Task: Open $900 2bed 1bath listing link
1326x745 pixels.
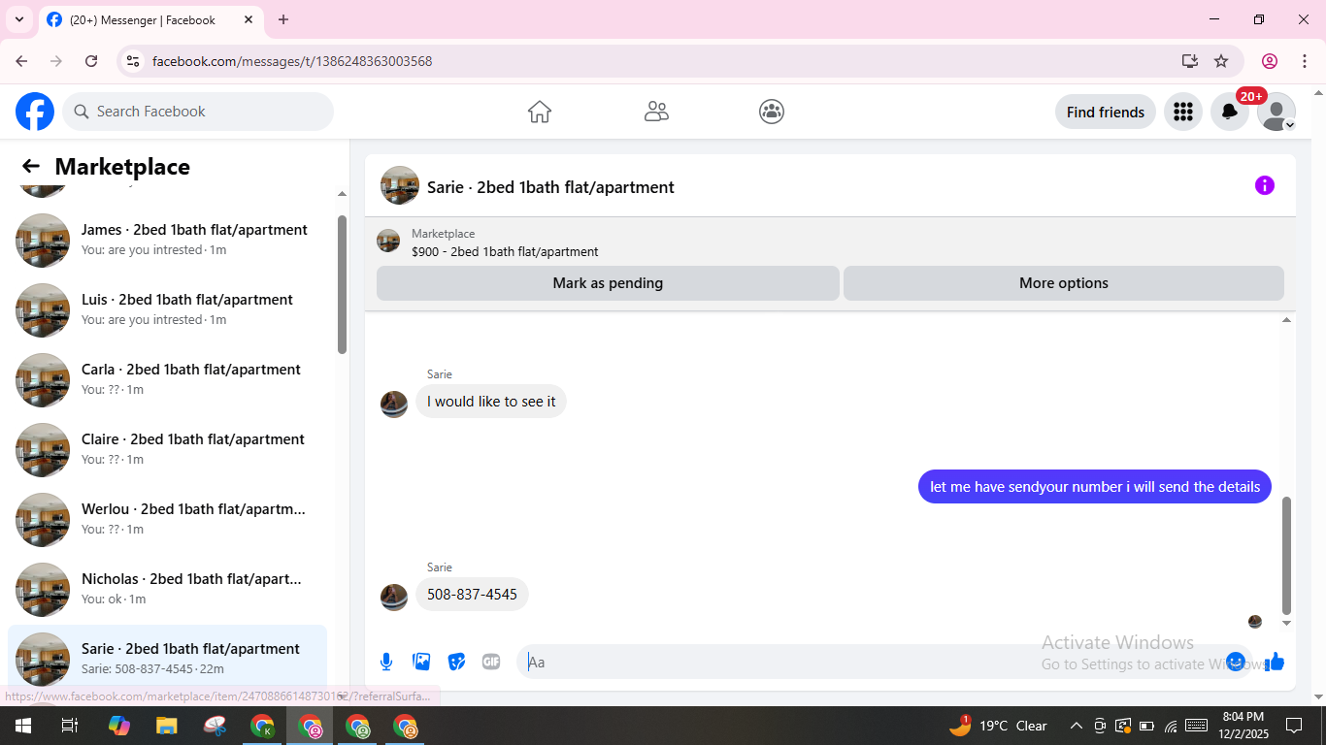Action: coord(505,251)
